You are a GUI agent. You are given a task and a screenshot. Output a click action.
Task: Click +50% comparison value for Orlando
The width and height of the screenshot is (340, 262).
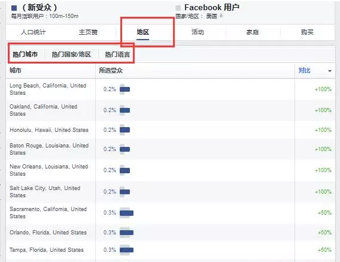[324, 232]
